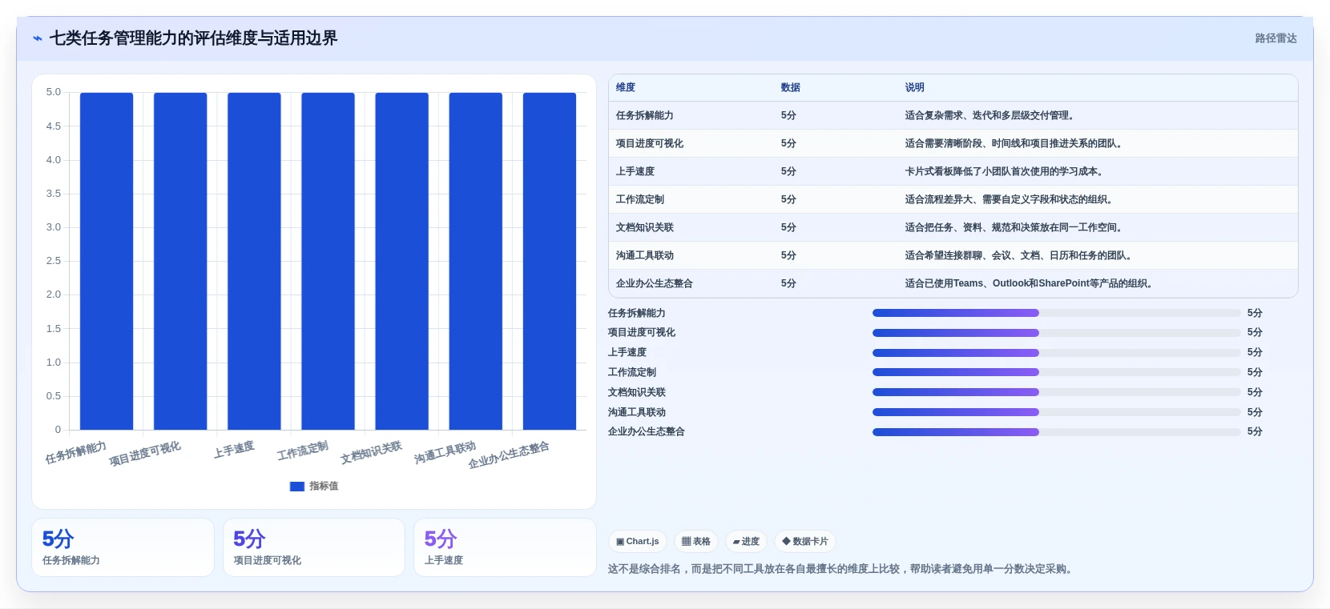Click the 指标值 legend color box
The image size is (1330, 609).
click(x=297, y=487)
